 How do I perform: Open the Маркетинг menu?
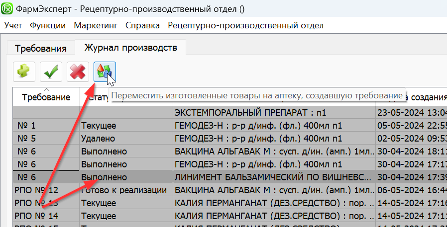(96, 25)
